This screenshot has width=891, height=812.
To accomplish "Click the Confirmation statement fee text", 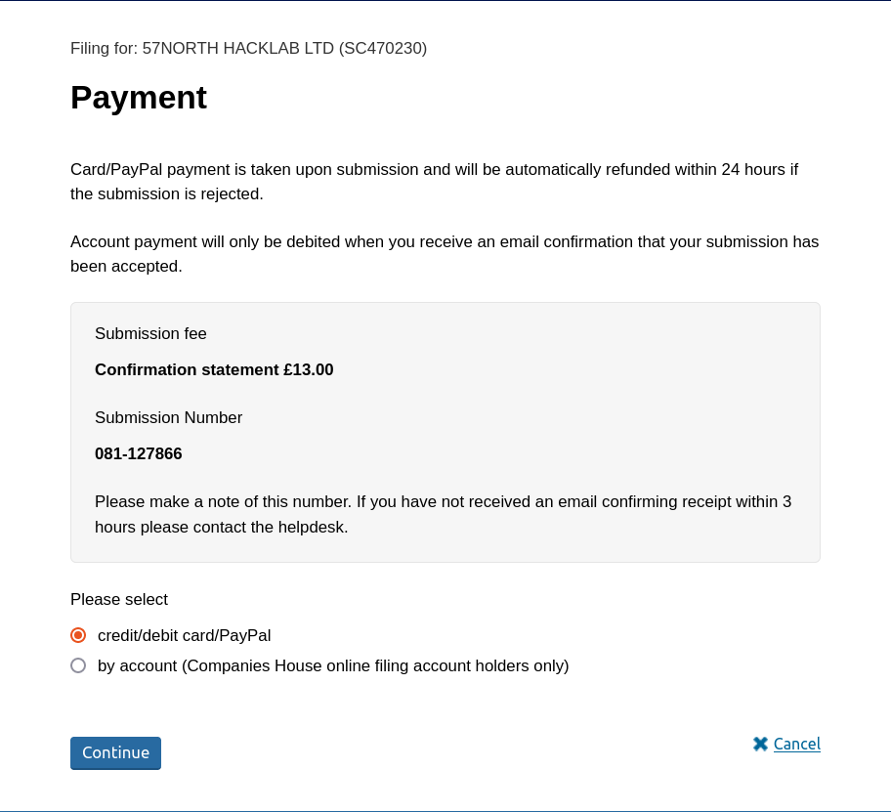I will pos(187,369).
